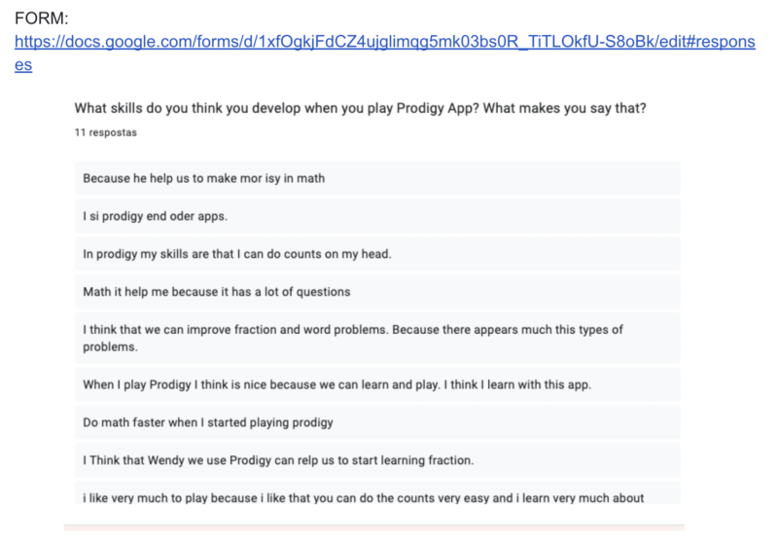Click the wrapped "es" end of link

(x=22, y=65)
